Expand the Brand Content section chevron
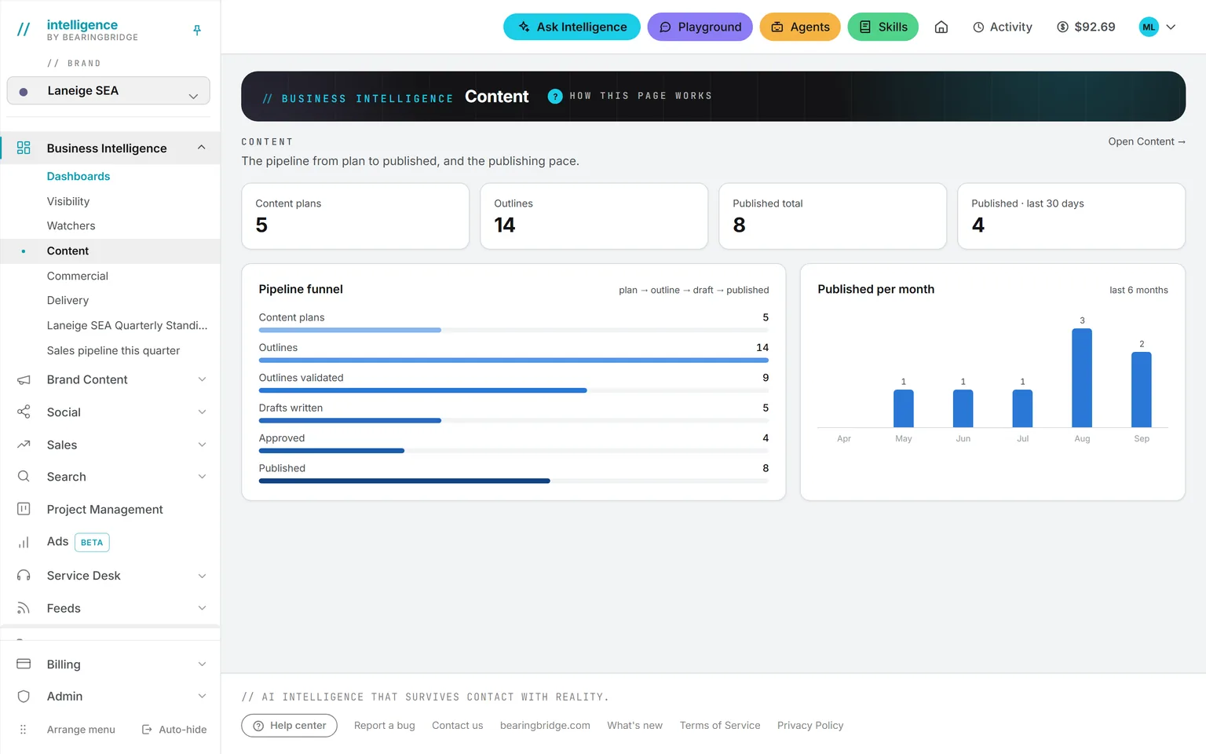The height and width of the screenshot is (754, 1206). point(202,379)
